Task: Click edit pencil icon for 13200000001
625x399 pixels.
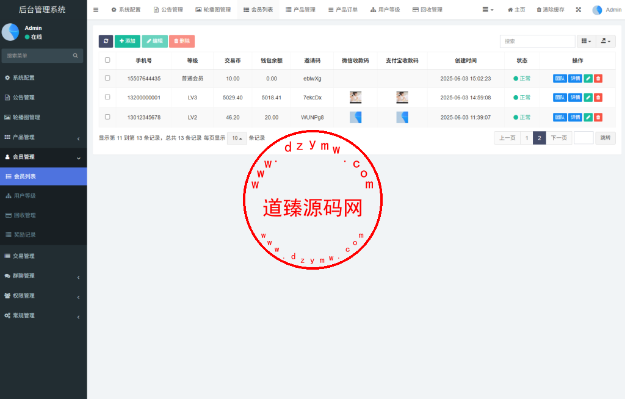Action: click(x=588, y=97)
